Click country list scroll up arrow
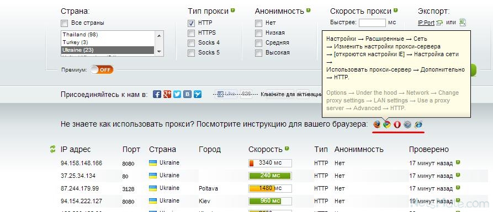This screenshot has width=493, height=212. [x=159, y=35]
